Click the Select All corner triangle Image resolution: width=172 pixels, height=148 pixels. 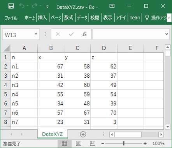(x=6, y=48)
